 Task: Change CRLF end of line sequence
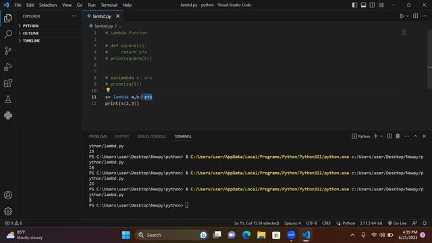(327, 223)
